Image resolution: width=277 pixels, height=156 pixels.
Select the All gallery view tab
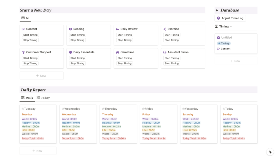[25, 18]
